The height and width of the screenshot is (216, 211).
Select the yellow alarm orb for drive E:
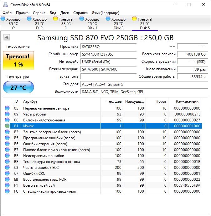coord(55,18)
